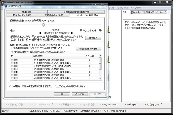
Task: Click the ステータス column header
Action: [x=90, y=56]
